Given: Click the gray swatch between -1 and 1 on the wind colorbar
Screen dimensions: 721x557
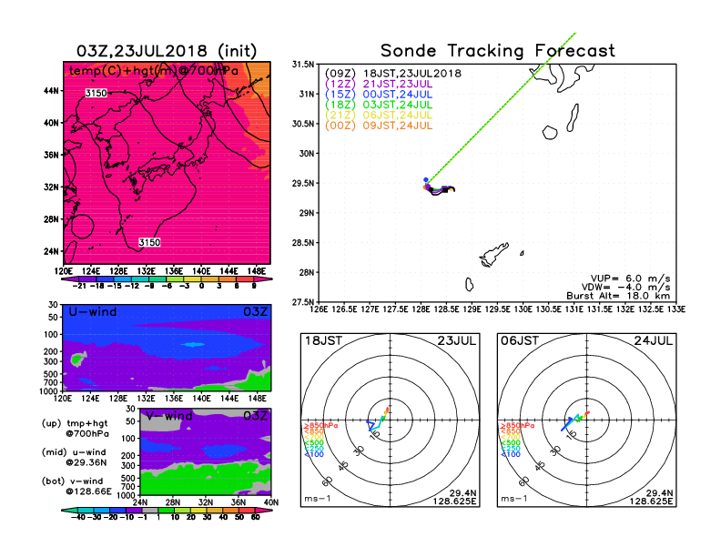Looking at the screenshot, I should 150,511.
